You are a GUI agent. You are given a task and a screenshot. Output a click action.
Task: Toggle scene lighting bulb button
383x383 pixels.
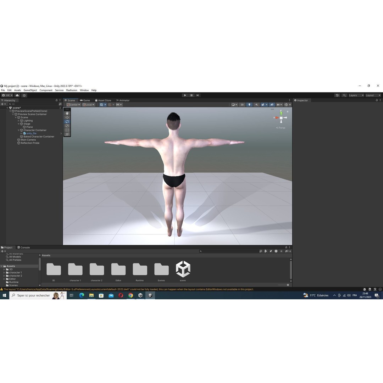[249, 105]
